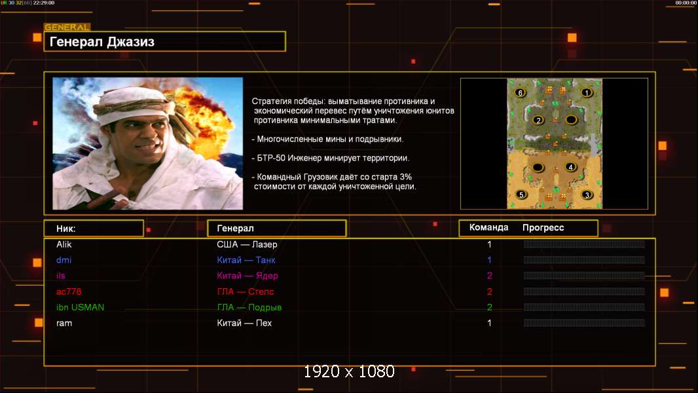Click the 'Прогресс' header label
The width and height of the screenshot is (698, 393).
pos(543,227)
